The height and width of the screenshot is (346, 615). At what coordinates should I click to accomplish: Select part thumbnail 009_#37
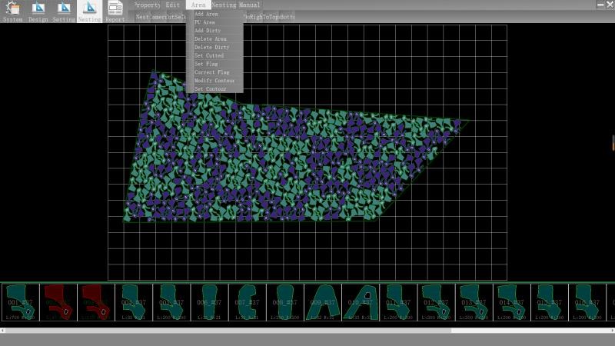pyautogui.click(x=323, y=302)
